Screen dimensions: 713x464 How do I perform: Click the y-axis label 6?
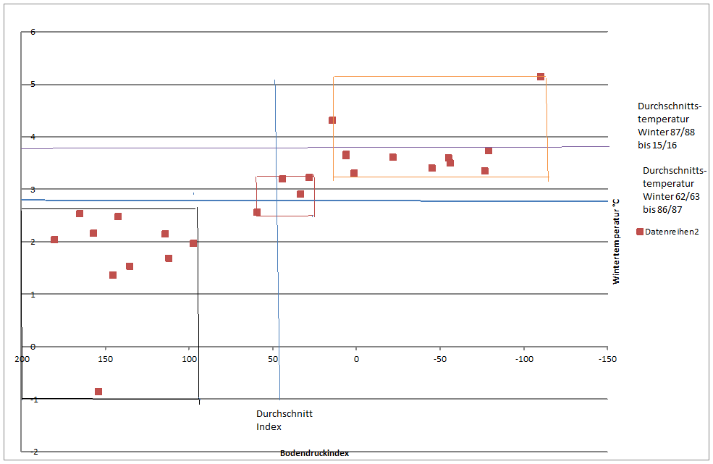(x=33, y=32)
